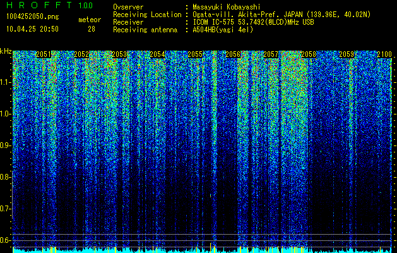This screenshot has width=397, height=253.
Task: Click the Ogata-vill. Akita-Pref. JAPAN location text
Action: tap(281, 15)
